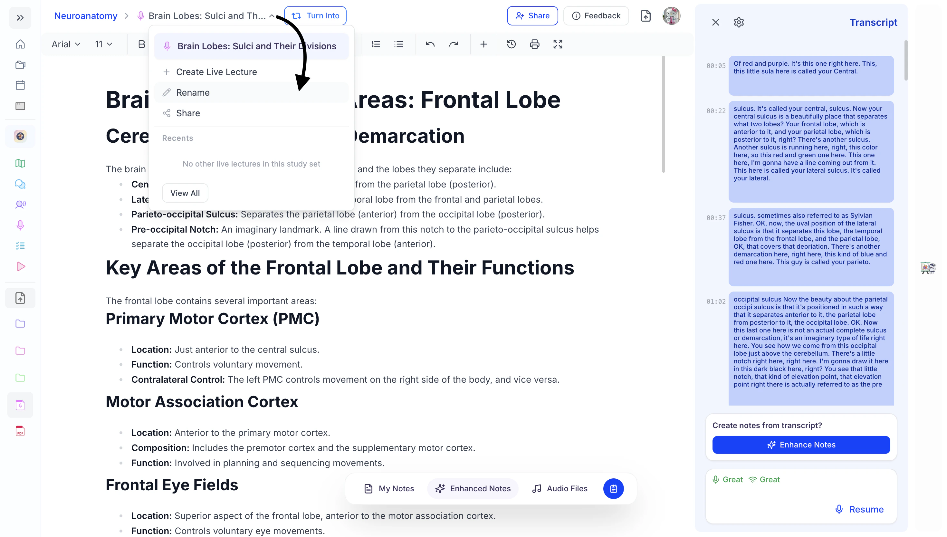
Task: Enter fullscreen with expand icon
Action: coord(558,44)
